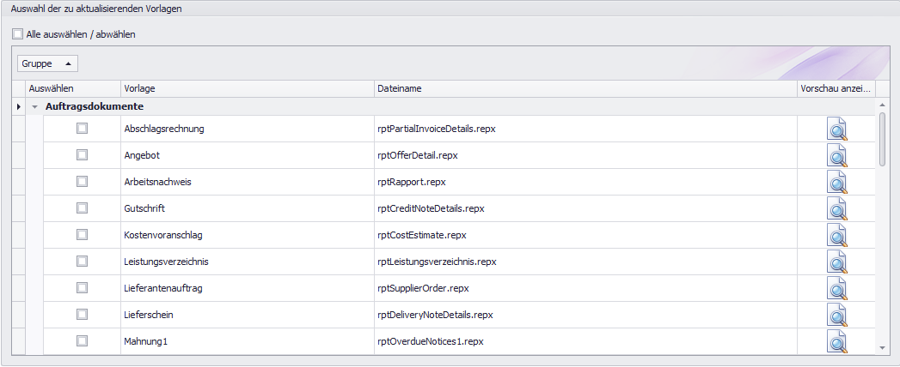Click the Gruppe grouping sort button
The height and width of the screenshot is (367, 900).
tap(47, 63)
